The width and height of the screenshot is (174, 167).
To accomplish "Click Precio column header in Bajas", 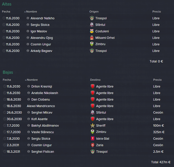I will [x=157, y=80].
